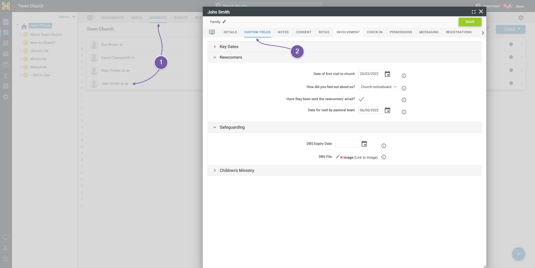Click the add plus floating button
The width and height of the screenshot is (535, 268).
point(518,254)
